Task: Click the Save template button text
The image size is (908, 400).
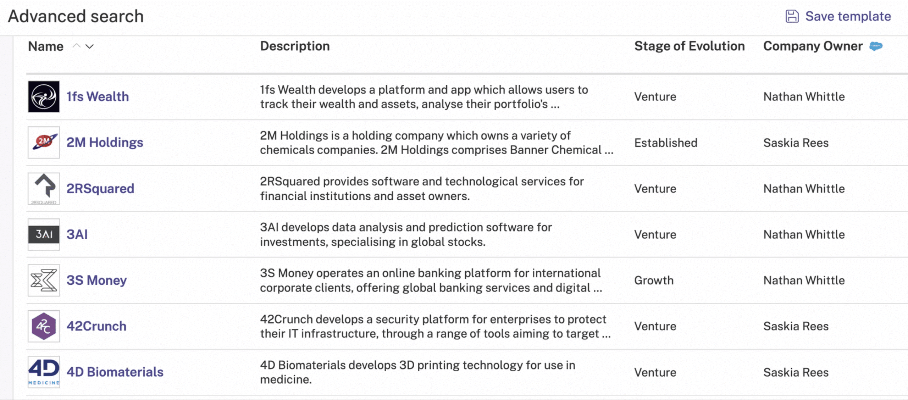Action: (x=848, y=16)
